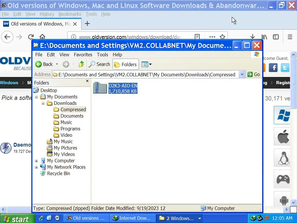297x223 pixels.
Task: Open a new Firefox tab with plus
Action: click(87, 24)
